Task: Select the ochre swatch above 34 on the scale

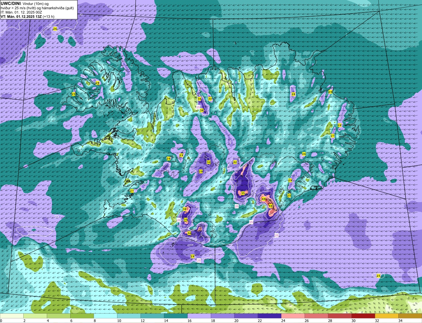Action: (410, 316)
